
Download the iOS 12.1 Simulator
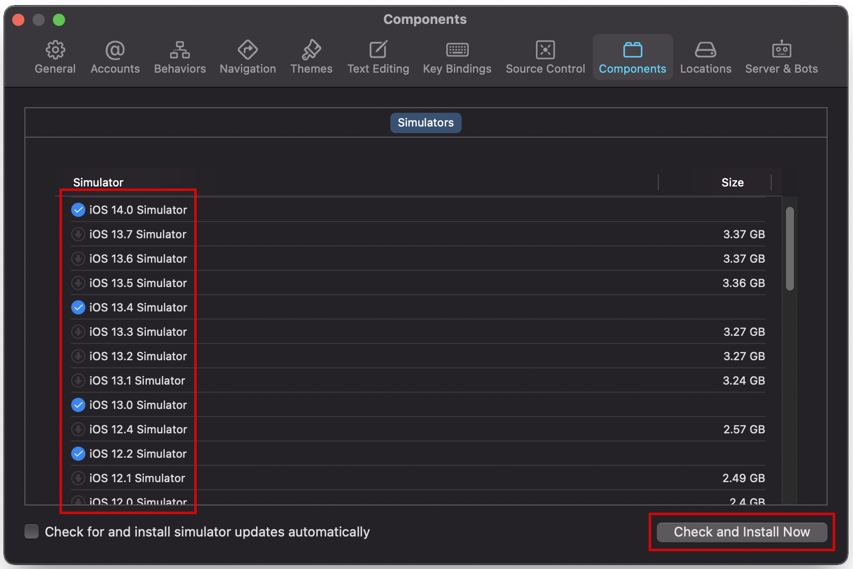pyautogui.click(x=78, y=478)
